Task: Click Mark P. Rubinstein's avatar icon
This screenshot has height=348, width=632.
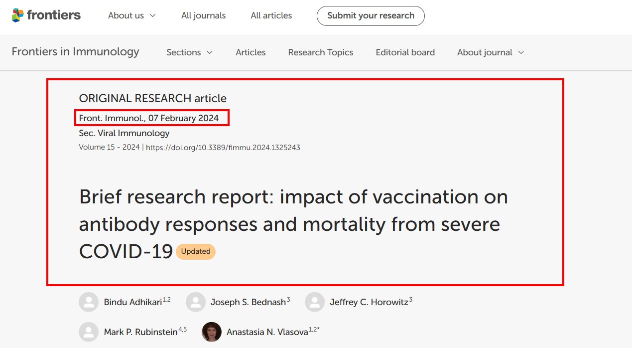Action: pos(89,332)
